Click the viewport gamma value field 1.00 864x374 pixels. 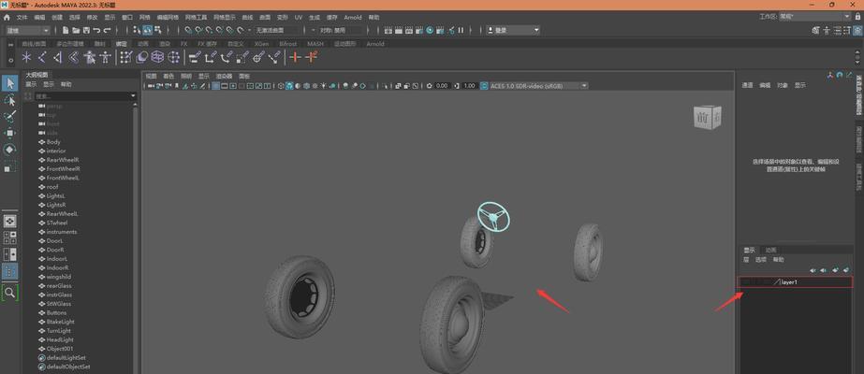(470, 86)
